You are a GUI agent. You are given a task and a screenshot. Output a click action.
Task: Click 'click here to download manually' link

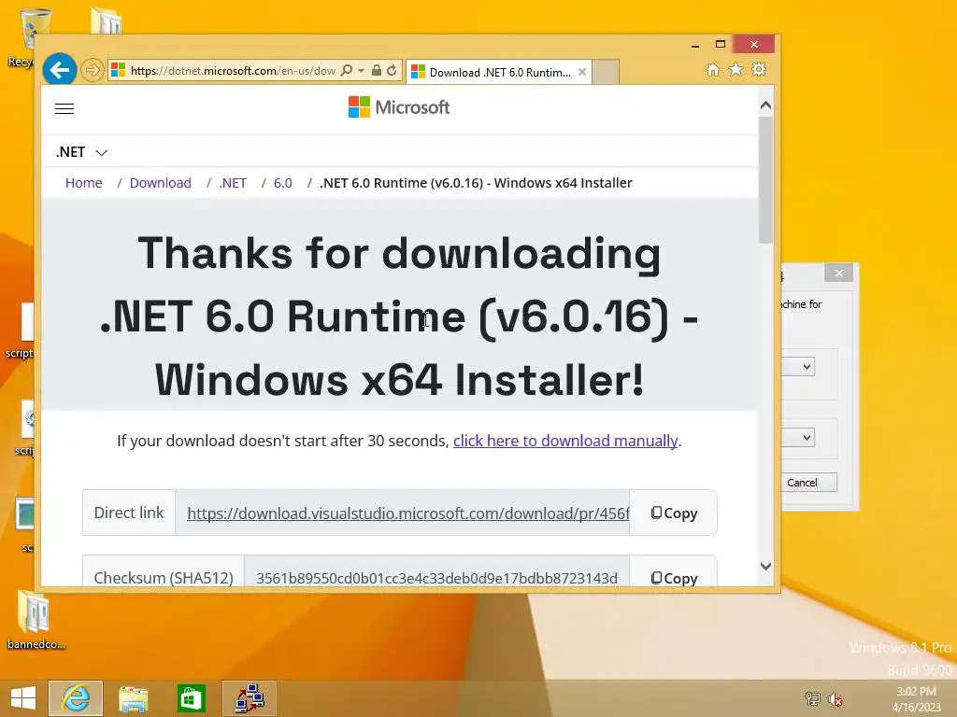click(x=565, y=441)
